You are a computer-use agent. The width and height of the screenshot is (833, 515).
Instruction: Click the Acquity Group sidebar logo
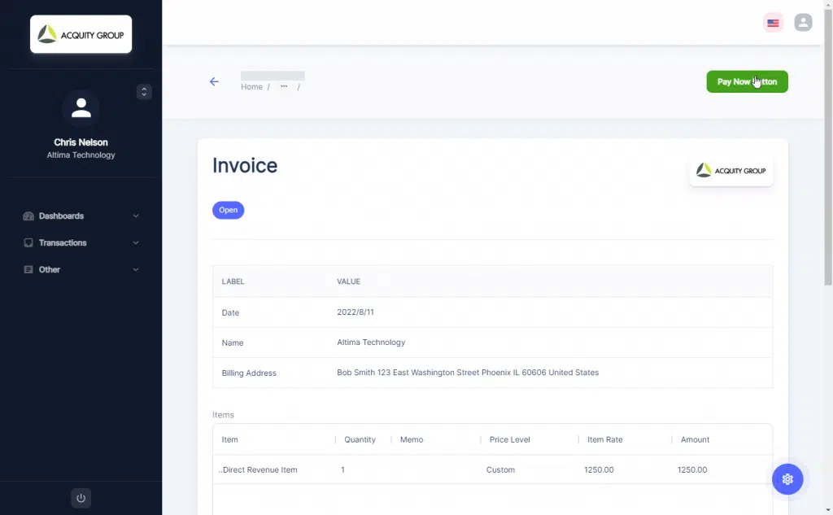tap(81, 34)
